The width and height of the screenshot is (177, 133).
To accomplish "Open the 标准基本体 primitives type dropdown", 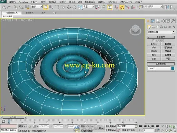I will [x=161, y=32].
